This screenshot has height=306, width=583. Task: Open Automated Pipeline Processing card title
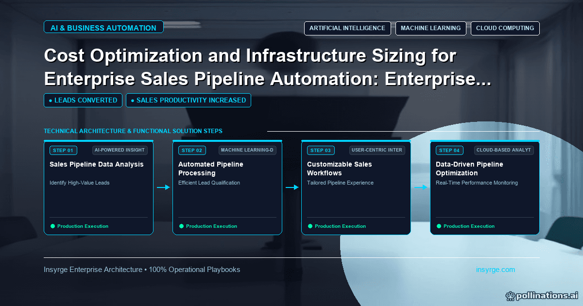211,169
